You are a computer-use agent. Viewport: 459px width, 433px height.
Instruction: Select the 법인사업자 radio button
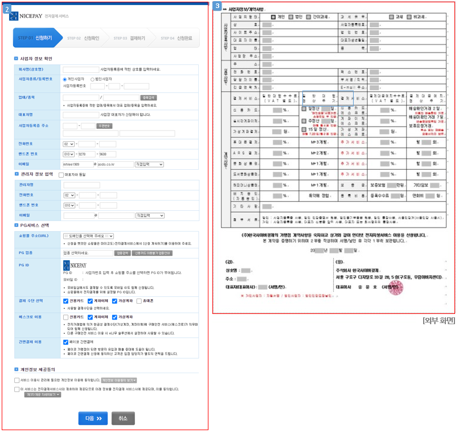click(92, 79)
